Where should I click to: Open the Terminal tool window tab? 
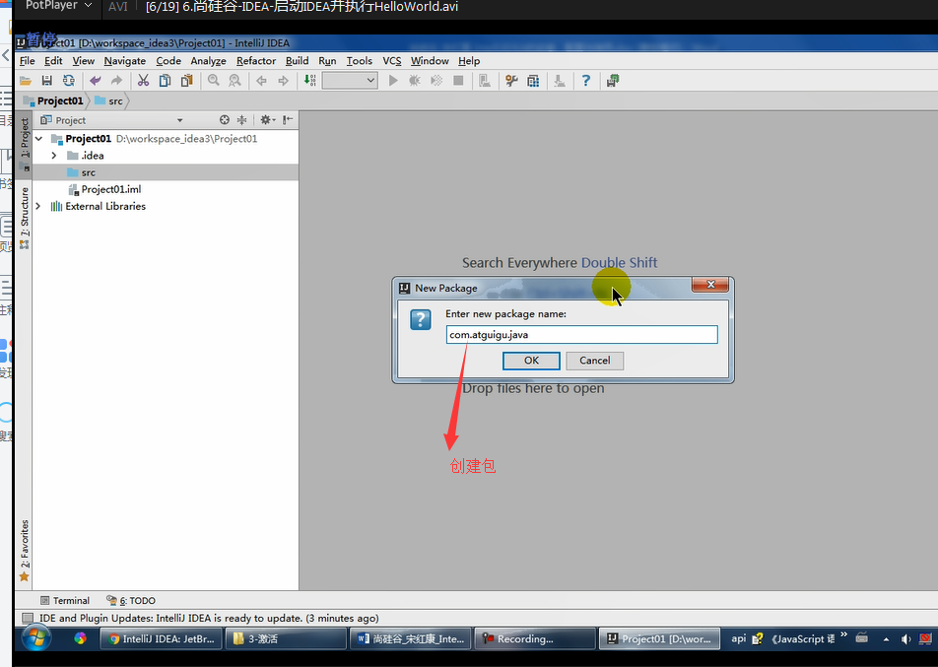(x=65, y=601)
